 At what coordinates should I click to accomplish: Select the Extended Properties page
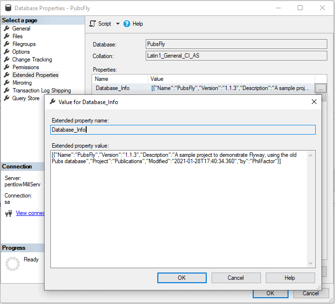pos(35,75)
